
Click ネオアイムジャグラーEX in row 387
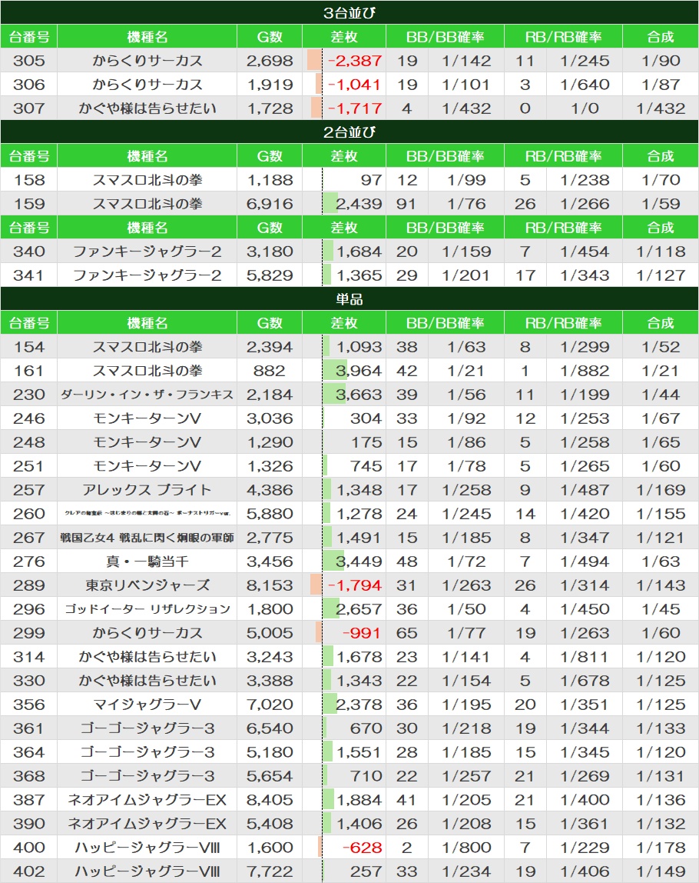pos(147,800)
